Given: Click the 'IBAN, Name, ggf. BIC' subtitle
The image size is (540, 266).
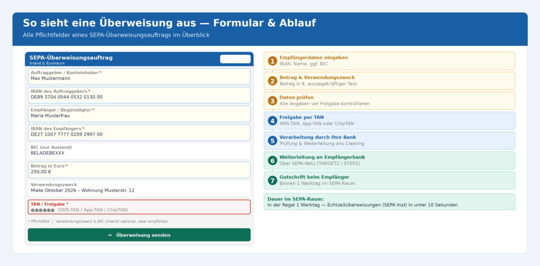Looking at the screenshot, I should (303, 64).
